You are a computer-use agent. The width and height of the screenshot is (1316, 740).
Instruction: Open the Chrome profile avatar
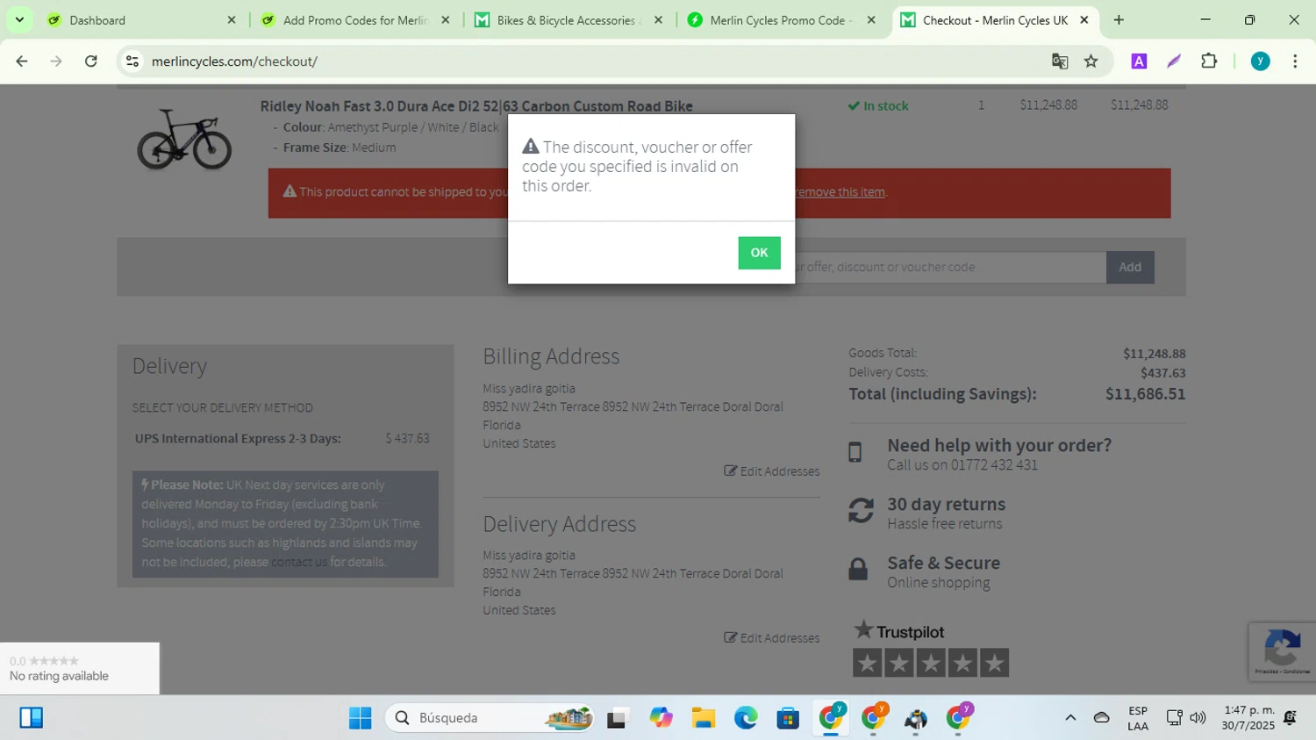tap(1261, 61)
